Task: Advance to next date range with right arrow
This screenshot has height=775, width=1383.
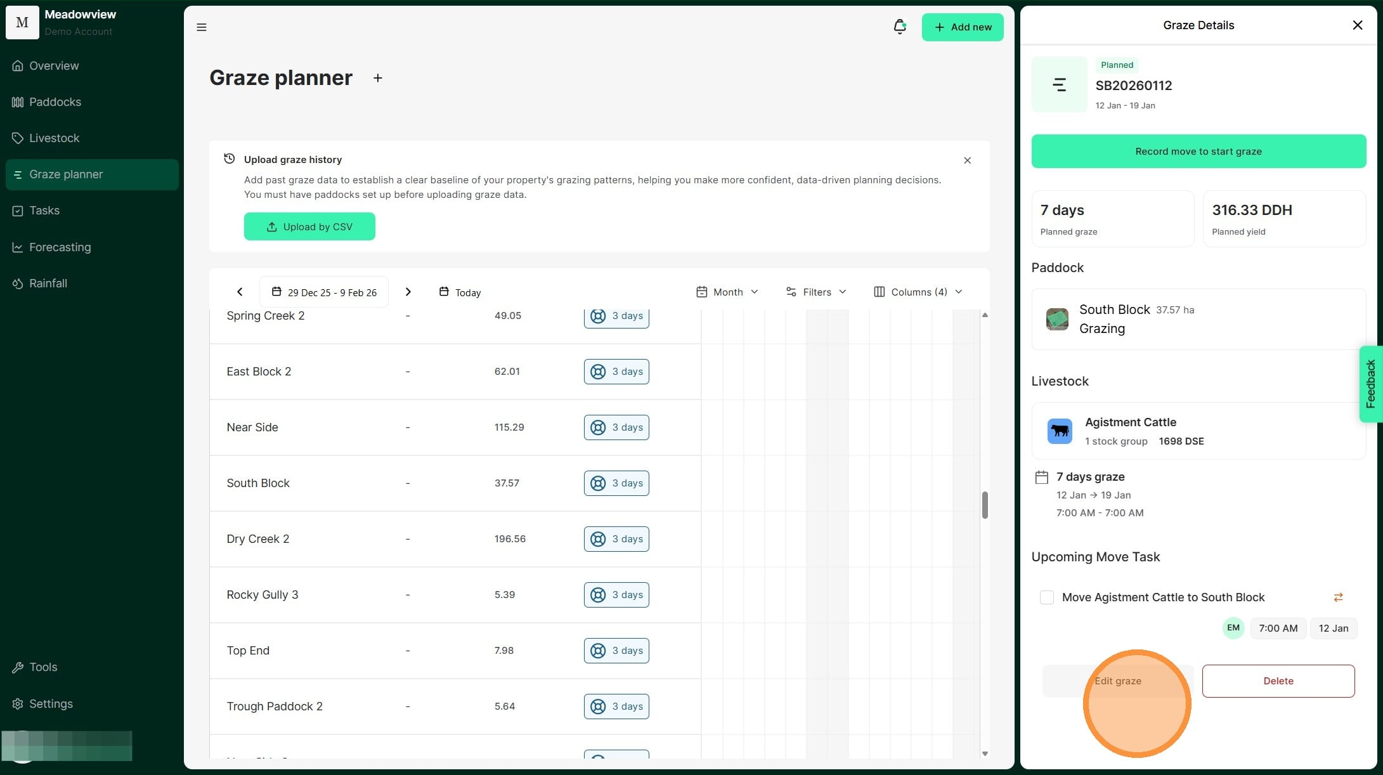Action: [x=408, y=292]
